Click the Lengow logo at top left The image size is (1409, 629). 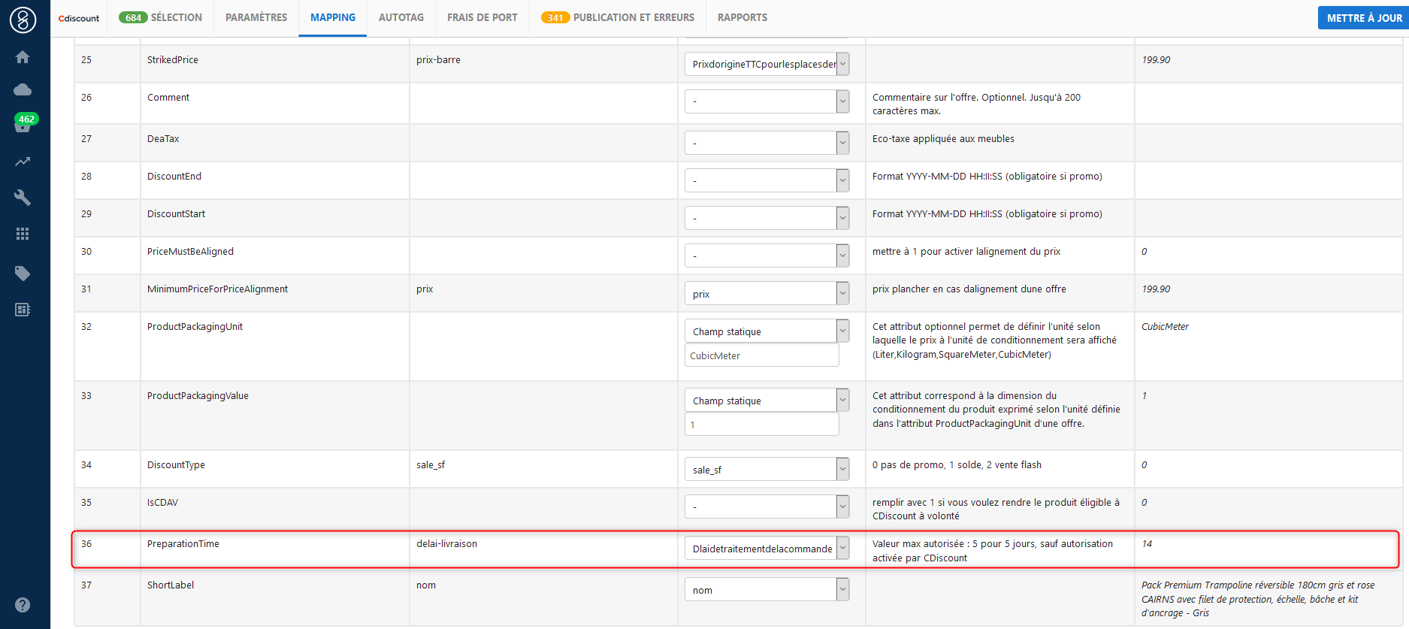coord(23,20)
